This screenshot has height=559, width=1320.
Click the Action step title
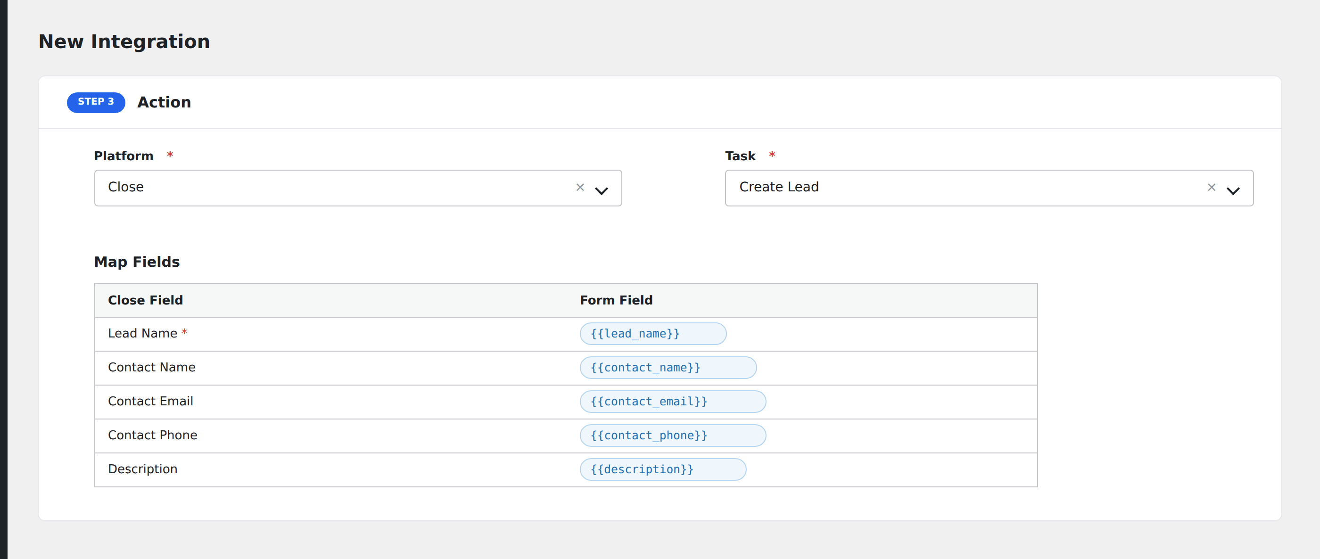pyautogui.click(x=164, y=102)
